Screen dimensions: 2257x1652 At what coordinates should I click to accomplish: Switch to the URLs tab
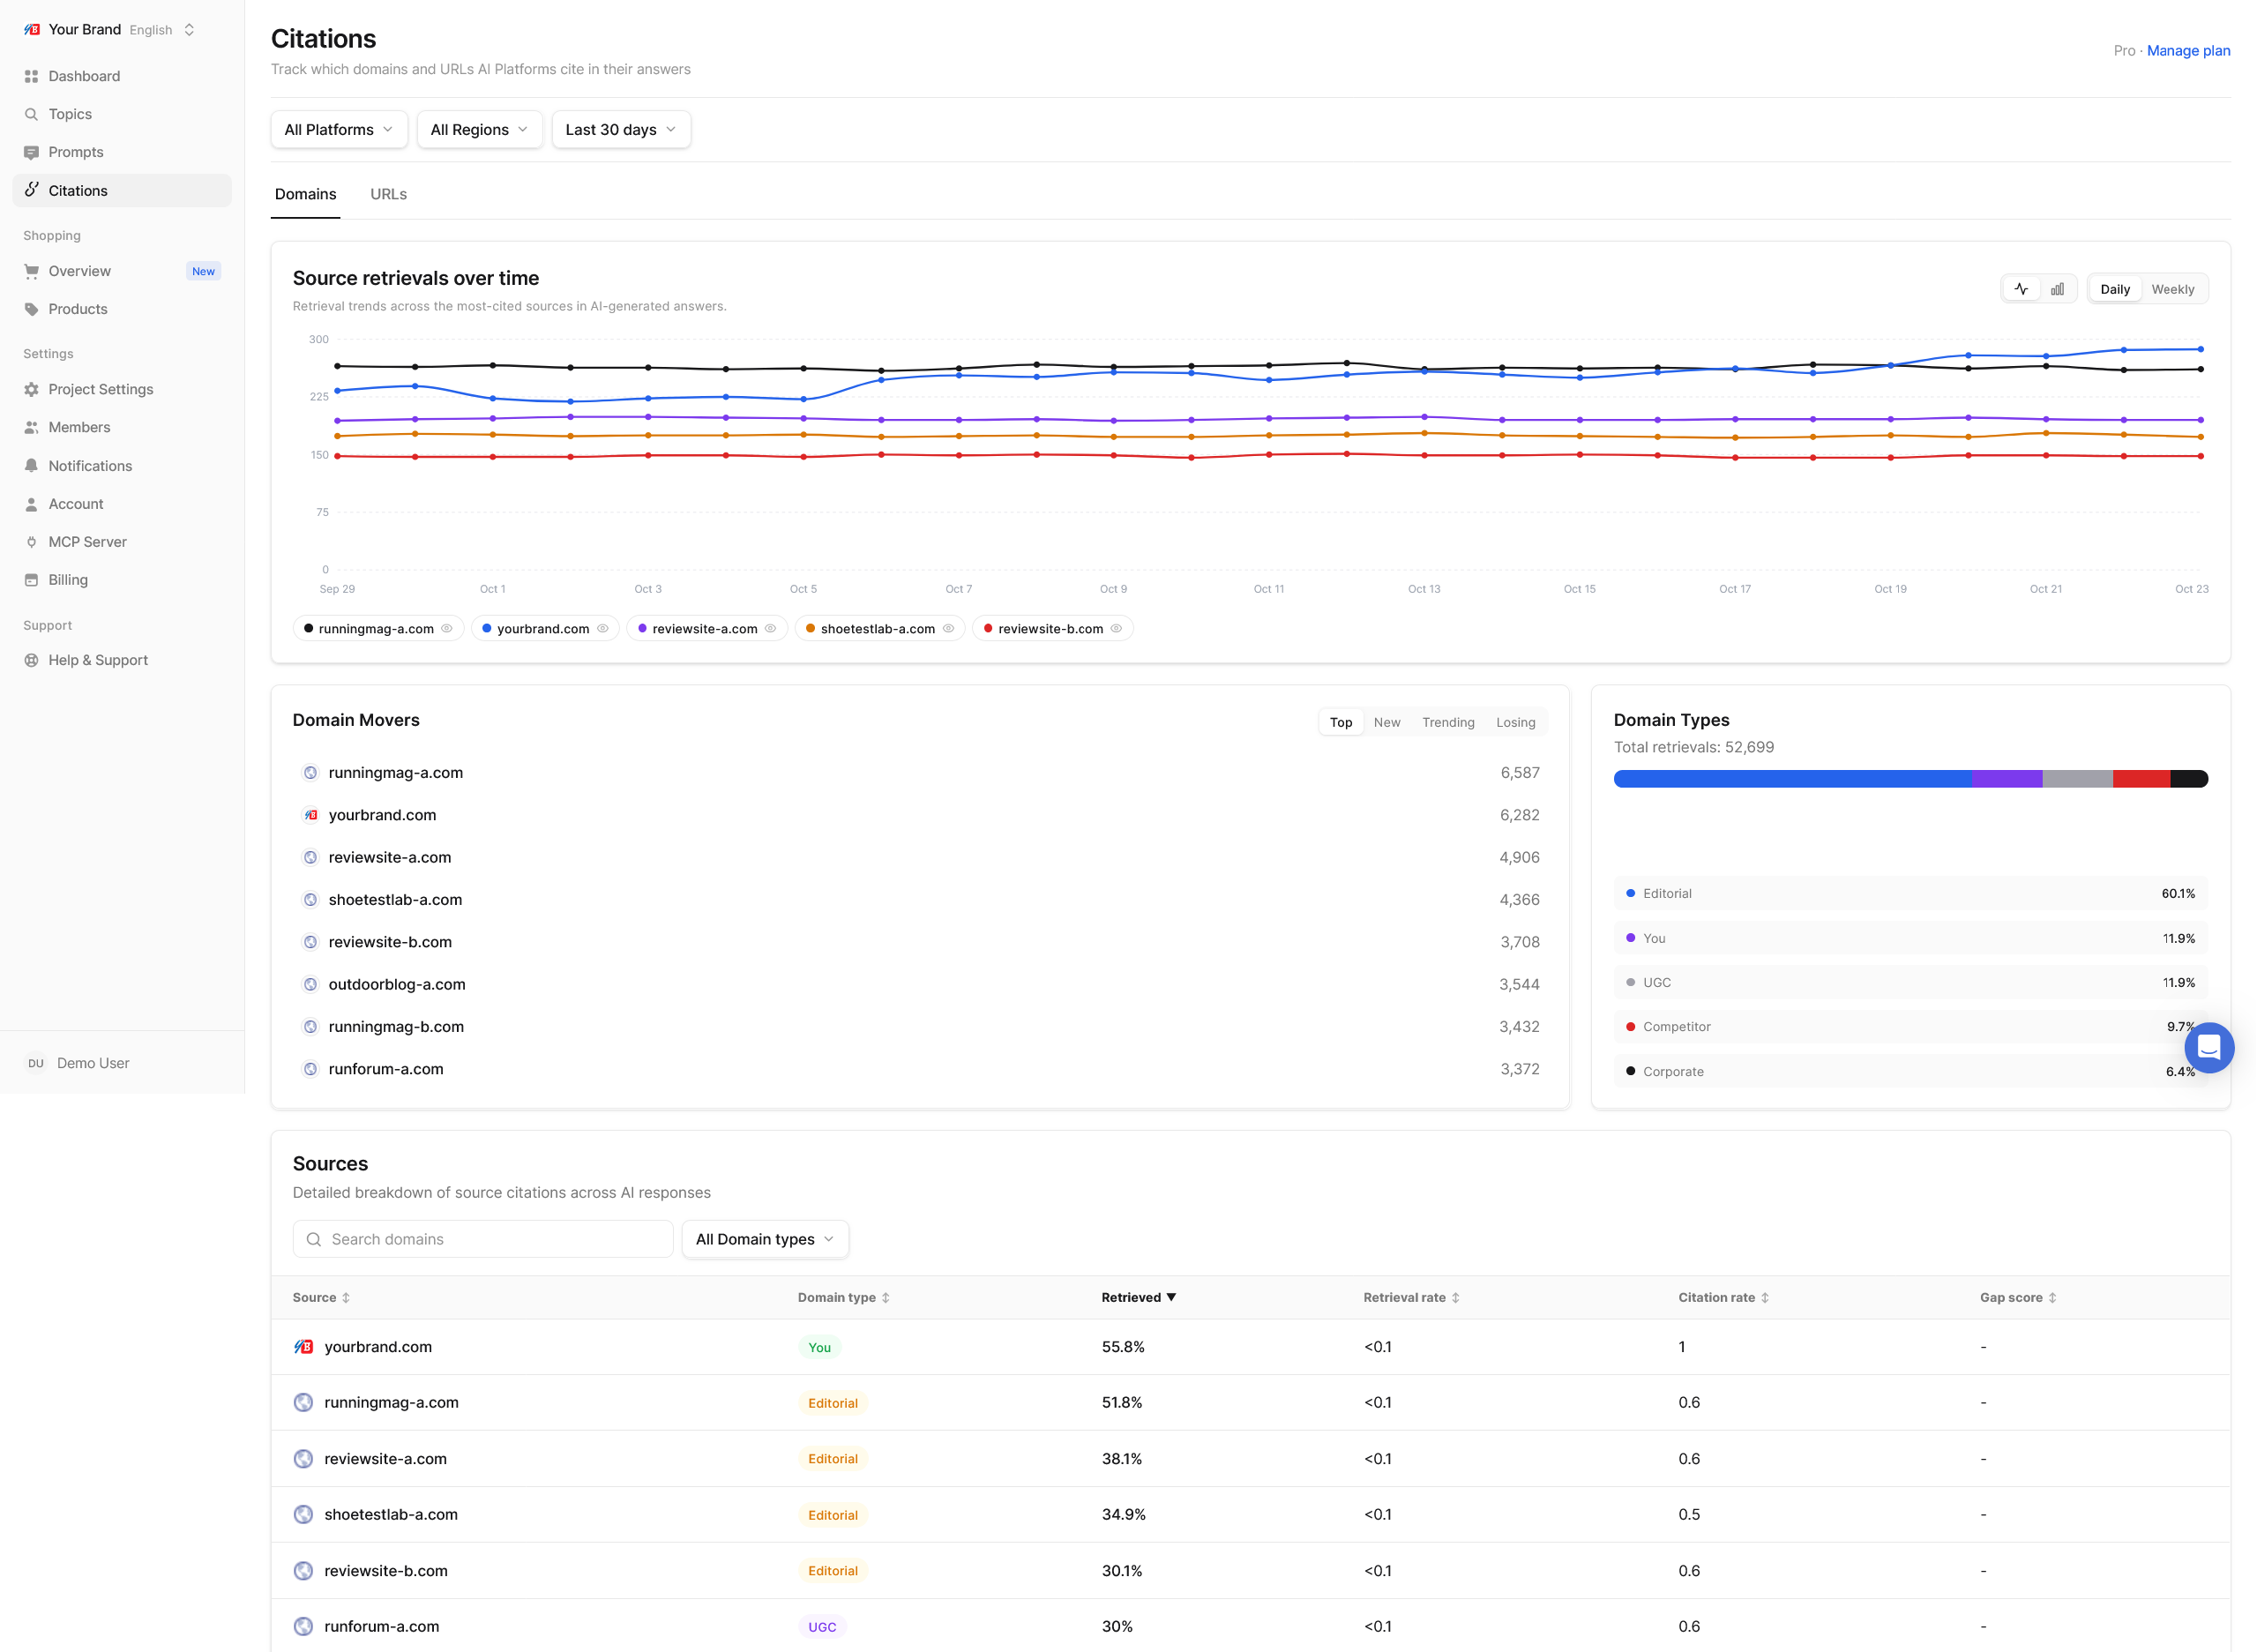point(388,194)
